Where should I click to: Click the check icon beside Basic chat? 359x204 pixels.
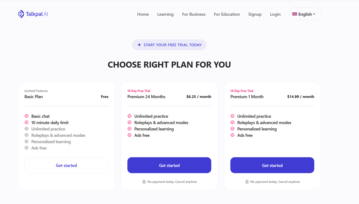[27, 116]
